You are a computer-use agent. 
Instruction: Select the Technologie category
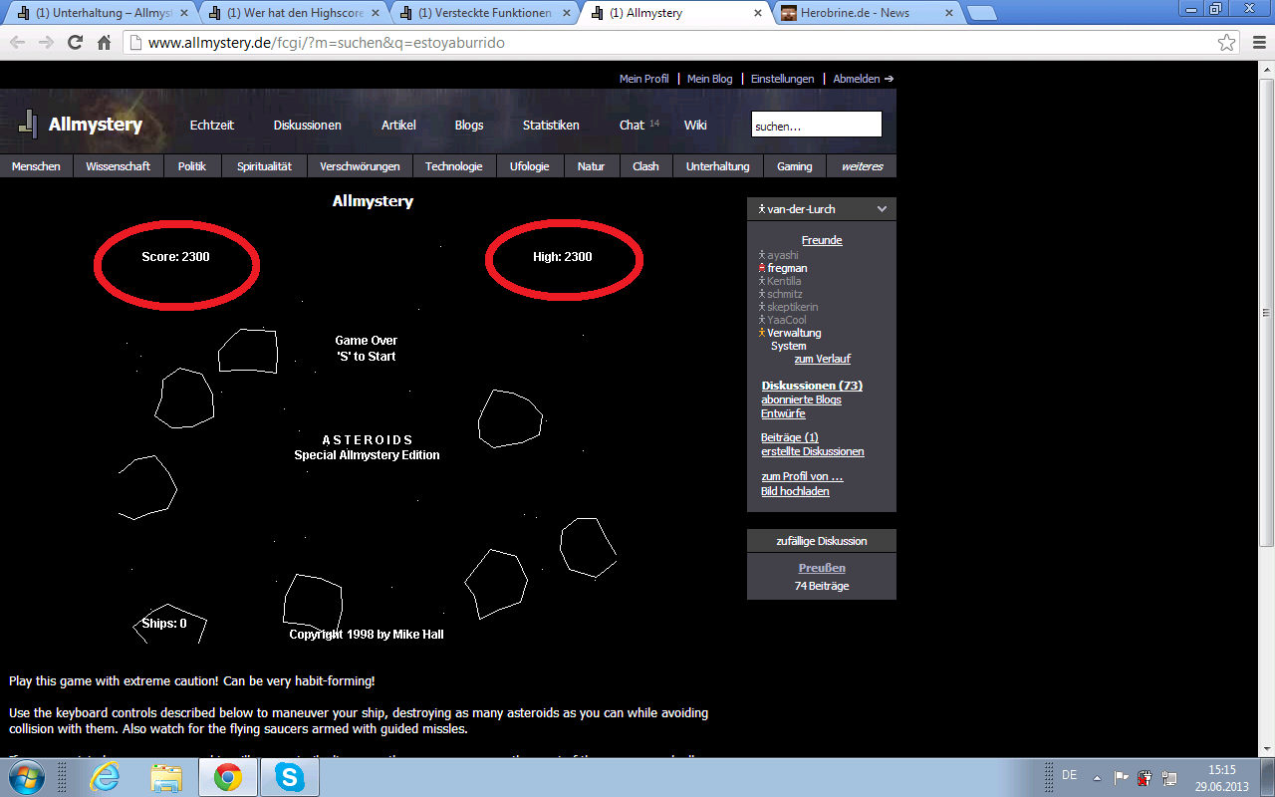click(x=454, y=166)
